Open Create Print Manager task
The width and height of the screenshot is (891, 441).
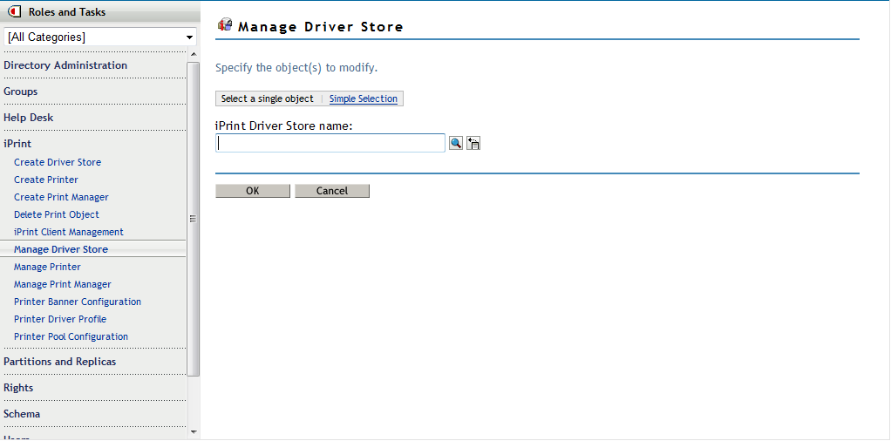61,197
